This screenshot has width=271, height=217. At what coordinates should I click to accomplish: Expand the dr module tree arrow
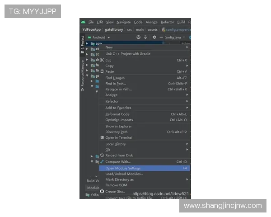click(87, 60)
